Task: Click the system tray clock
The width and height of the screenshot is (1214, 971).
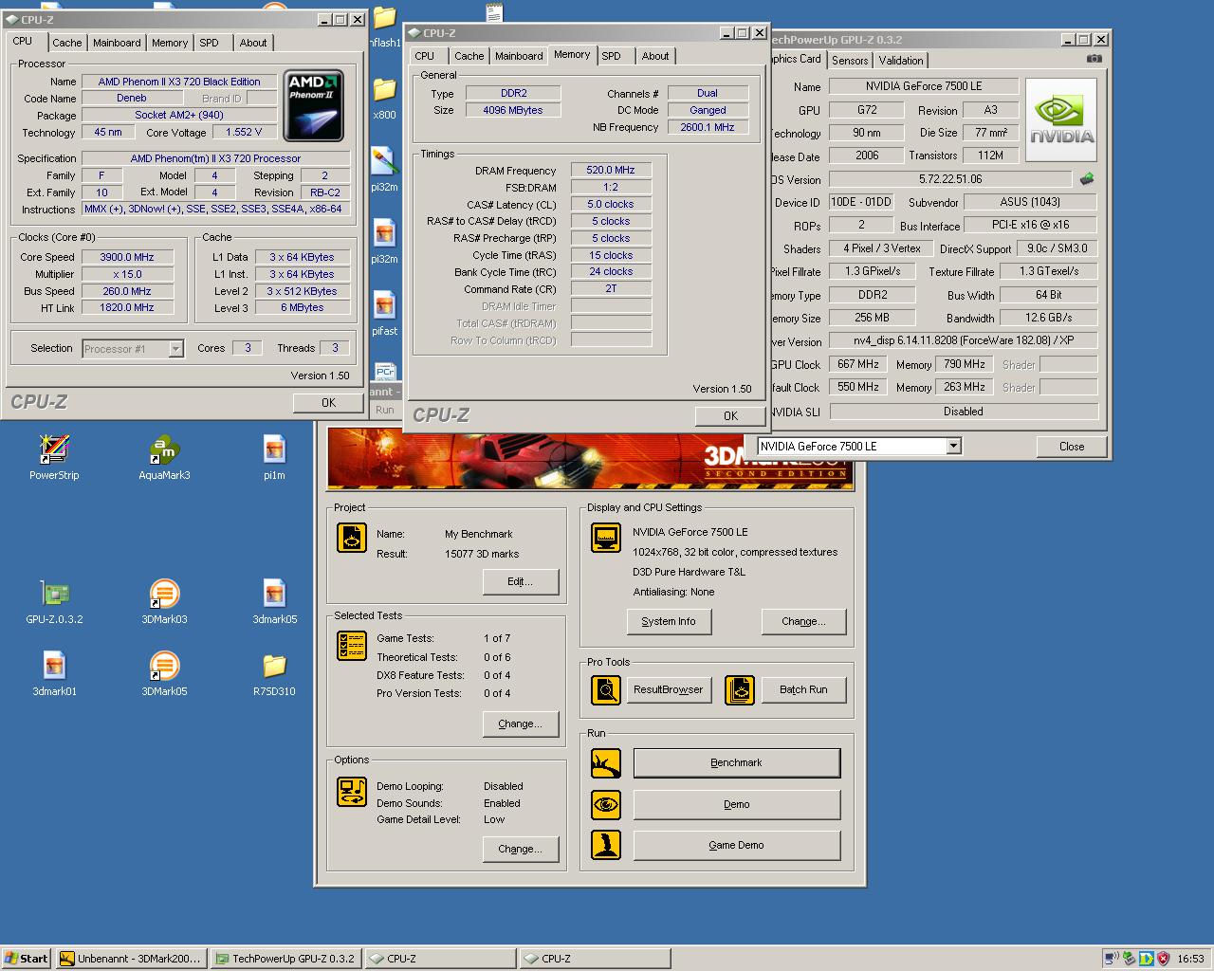Action: pos(1190,959)
